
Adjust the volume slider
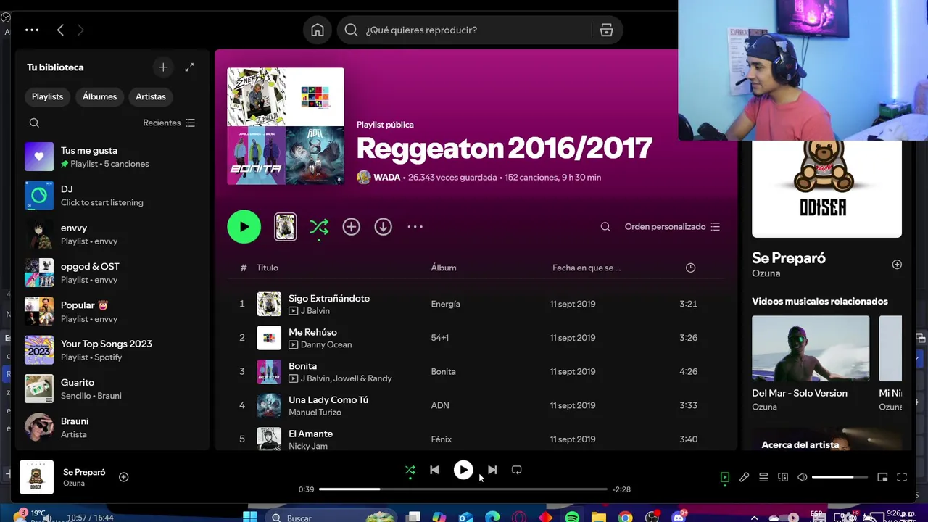840,477
